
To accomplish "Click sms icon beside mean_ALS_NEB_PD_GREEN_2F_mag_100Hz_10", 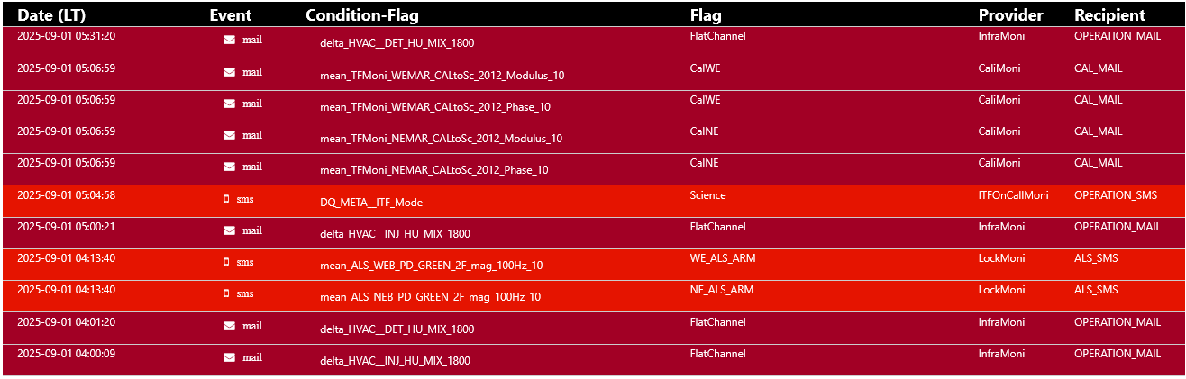I will pyautogui.click(x=226, y=293).
